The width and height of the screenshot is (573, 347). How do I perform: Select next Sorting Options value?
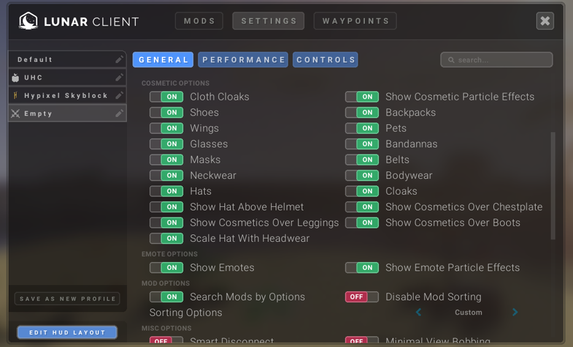point(515,312)
